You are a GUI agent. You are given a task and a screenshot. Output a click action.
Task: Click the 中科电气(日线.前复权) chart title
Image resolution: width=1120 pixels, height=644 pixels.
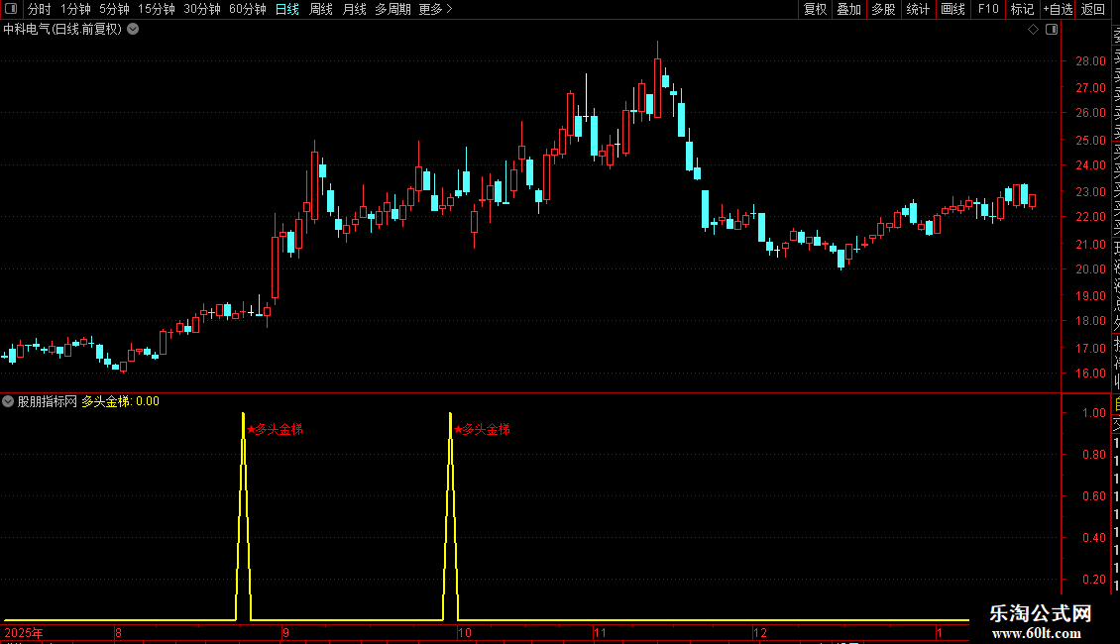coord(62,30)
